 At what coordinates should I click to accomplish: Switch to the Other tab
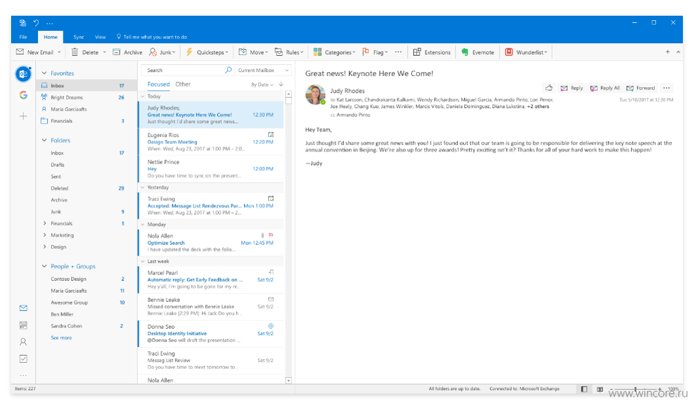(x=183, y=84)
